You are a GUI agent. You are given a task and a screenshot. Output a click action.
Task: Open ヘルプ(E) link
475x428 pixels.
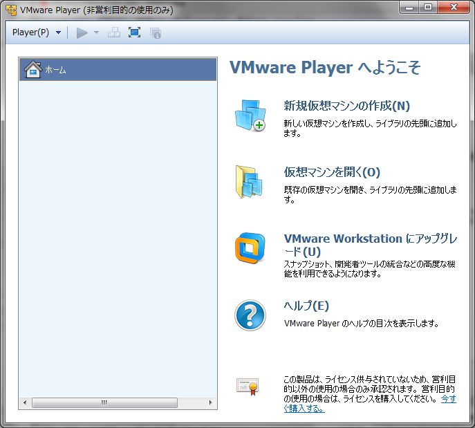[x=306, y=306]
